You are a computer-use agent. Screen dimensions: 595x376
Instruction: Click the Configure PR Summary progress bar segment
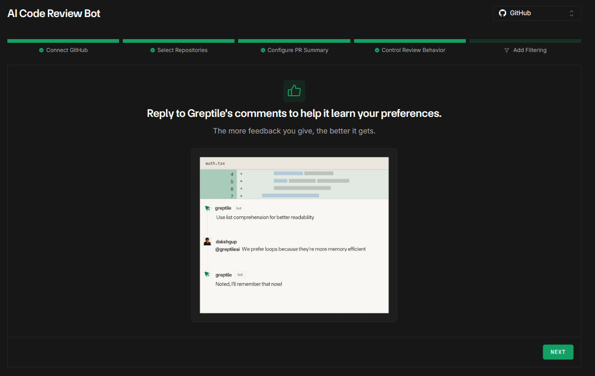tap(294, 41)
